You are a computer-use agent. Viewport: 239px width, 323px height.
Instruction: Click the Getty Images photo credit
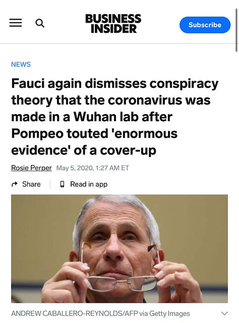click(x=169, y=313)
